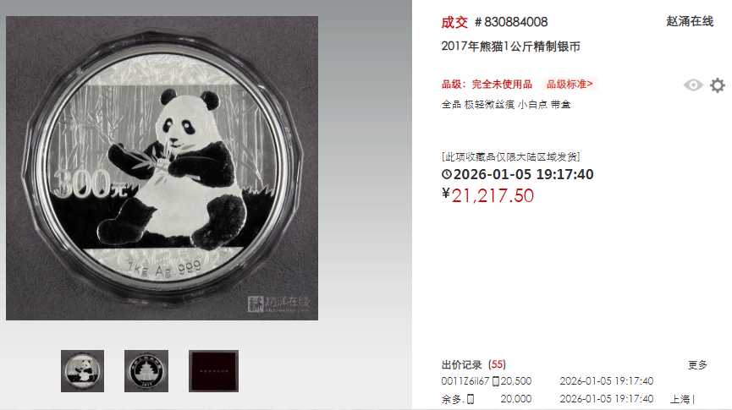Image resolution: width=732 pixels, height=410 pixels.
Task: Select the panda obverse thumbnail
Action: pyautogui.click(x=83, y=371)
